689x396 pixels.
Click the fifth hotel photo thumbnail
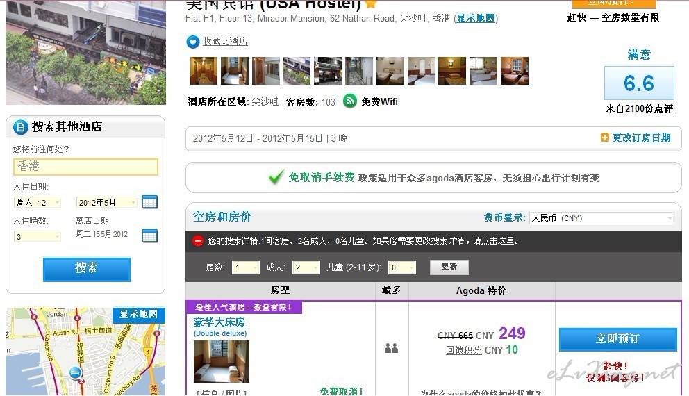[x=328, y=70]
